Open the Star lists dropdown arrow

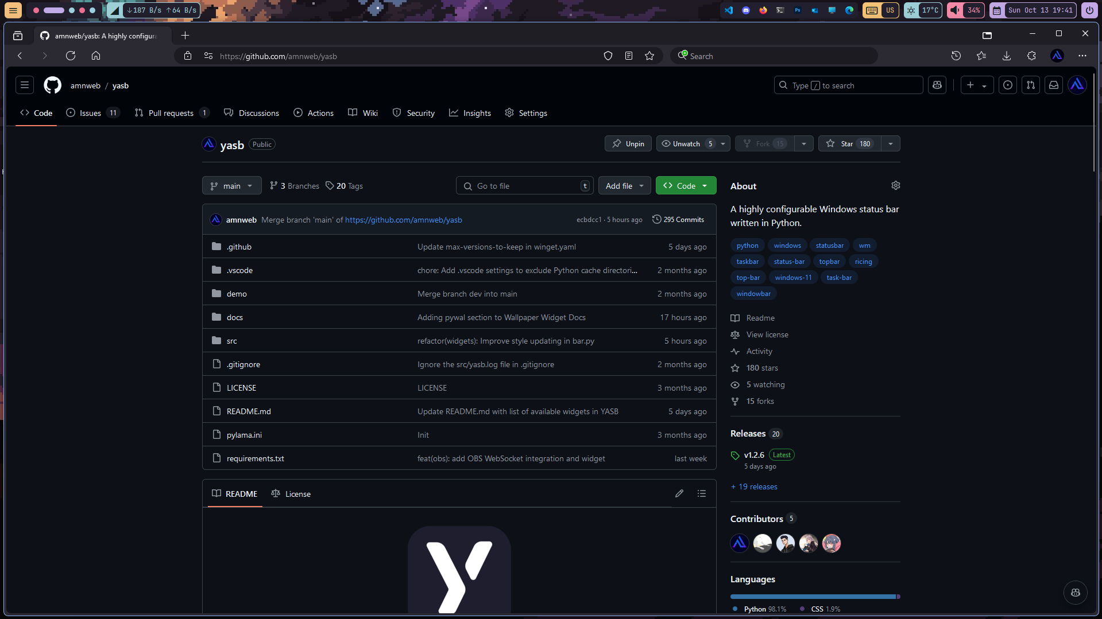891,143
